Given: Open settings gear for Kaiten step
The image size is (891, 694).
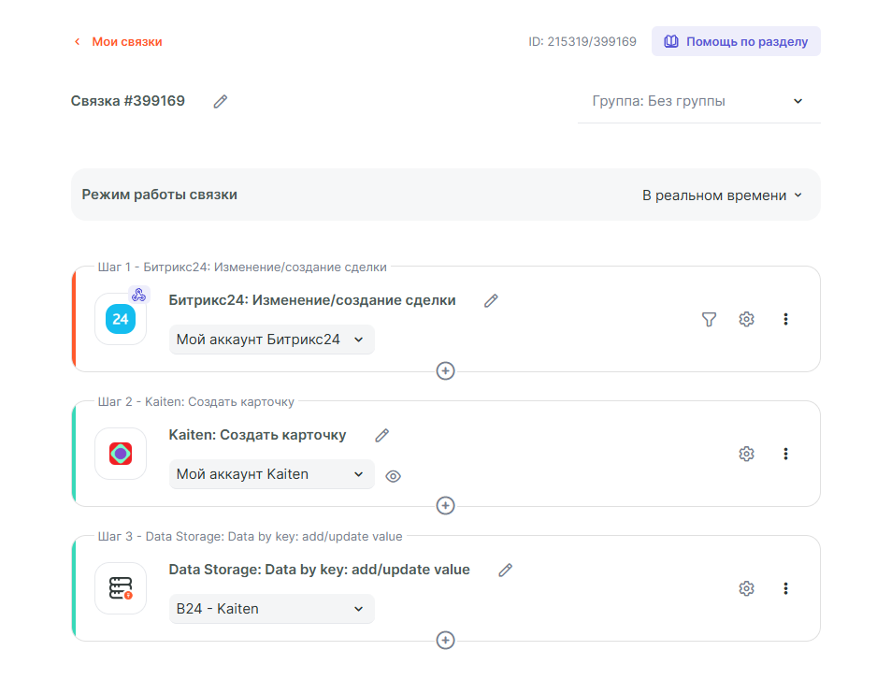Looking at the screenshot, I should pyautogui.click(x=746, y=455).
